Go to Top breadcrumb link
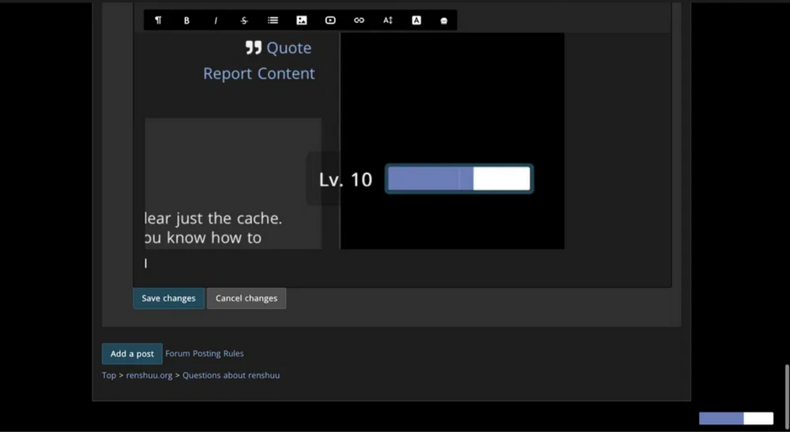 click(108, 376)
